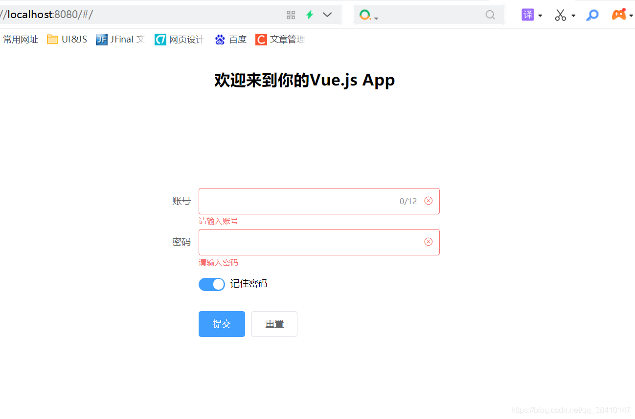Click the magnifier search icon
Image resolution: width=635 pixels, height=419 pixels.
click(490, 15)
